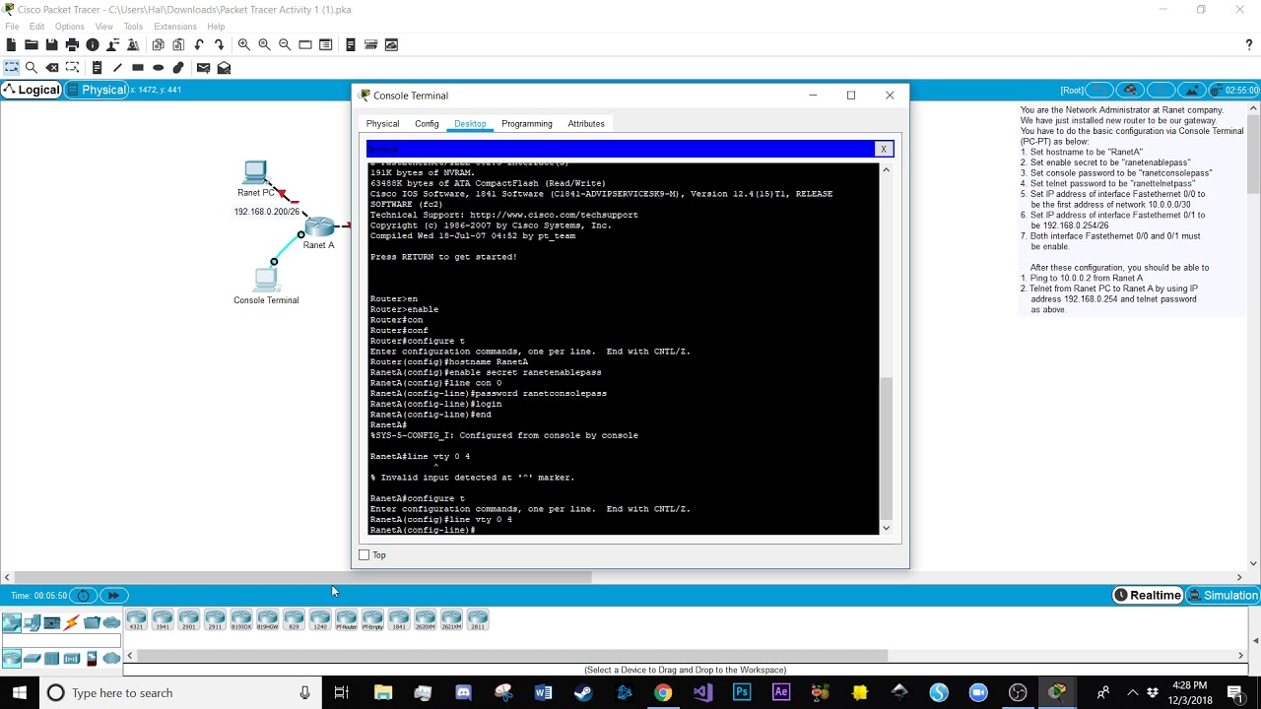The width and height of the screenshot is (1261, 709).
Task: Choose the Draw Line tool
Action: click(117, 68)
